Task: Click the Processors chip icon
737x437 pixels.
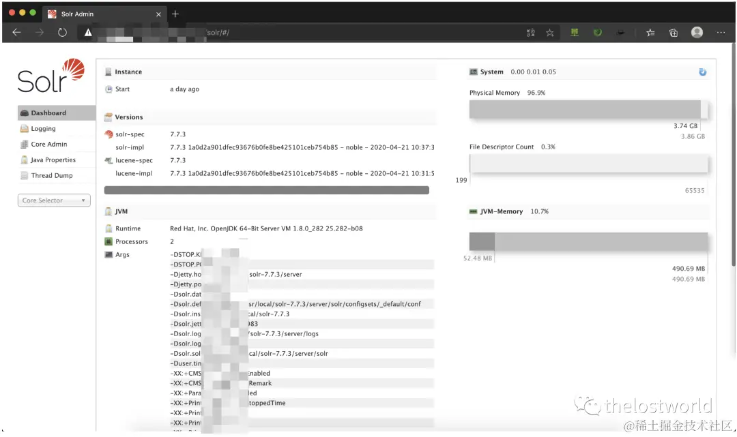Action: [109, 242]
